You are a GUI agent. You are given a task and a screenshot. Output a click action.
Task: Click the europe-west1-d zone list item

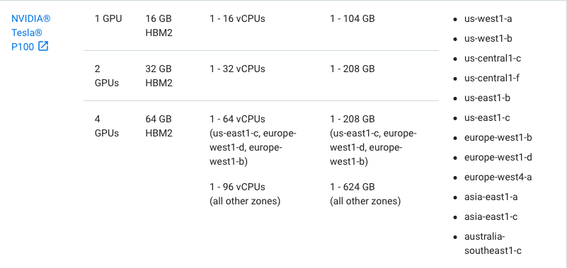[x=498, y=158]
